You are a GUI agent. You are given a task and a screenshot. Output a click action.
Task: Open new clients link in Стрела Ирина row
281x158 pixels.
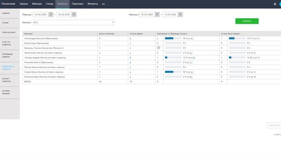(130, 72)
